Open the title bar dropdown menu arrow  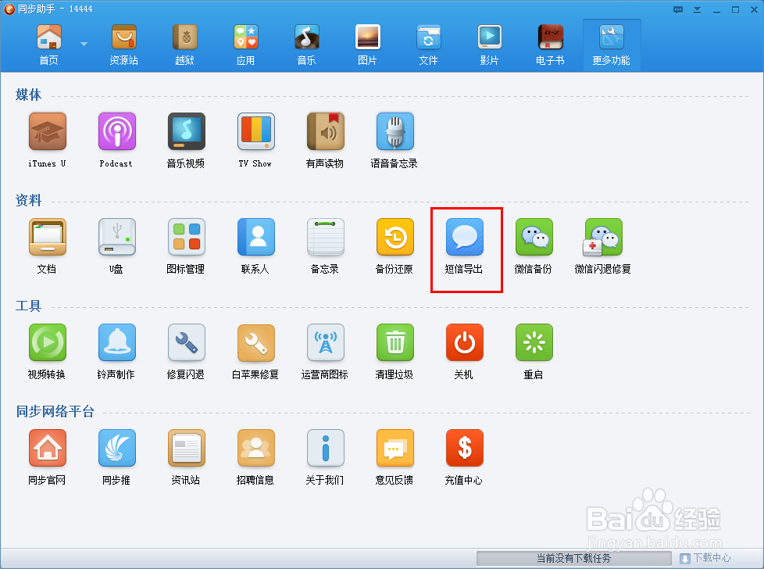click(x=697, y=9)
